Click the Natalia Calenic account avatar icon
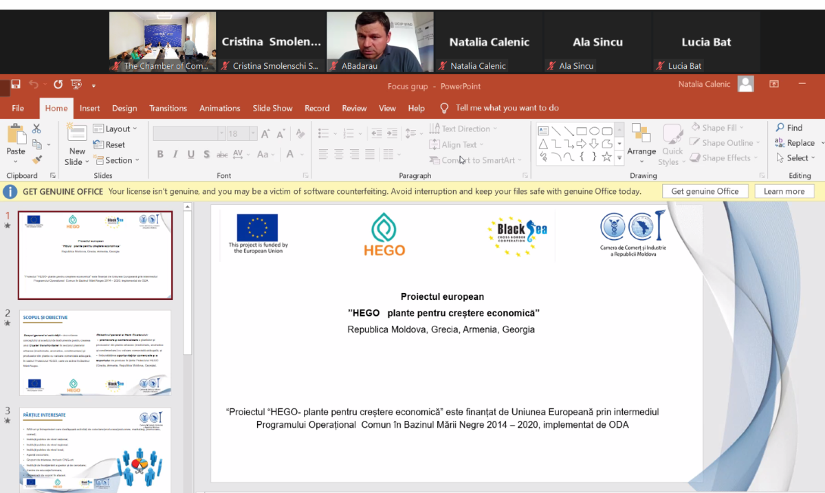This screenshot has height=493, width=825. tap(745, 84)
